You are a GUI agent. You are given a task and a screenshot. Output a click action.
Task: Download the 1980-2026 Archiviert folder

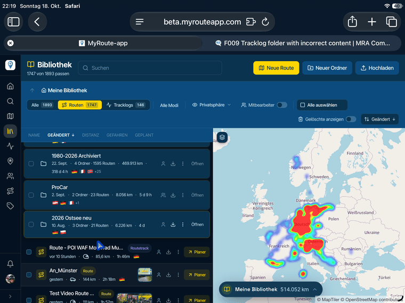point(173,164)
